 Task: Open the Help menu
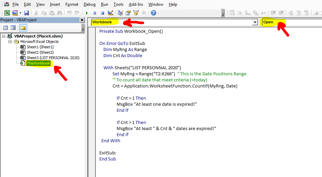click(x=173, y=4)
